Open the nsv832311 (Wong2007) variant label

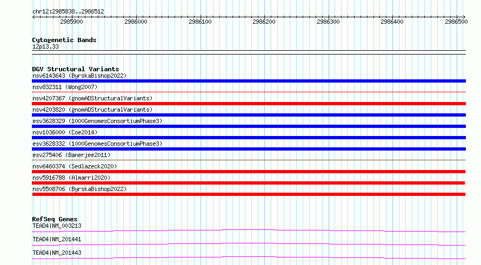65,87
